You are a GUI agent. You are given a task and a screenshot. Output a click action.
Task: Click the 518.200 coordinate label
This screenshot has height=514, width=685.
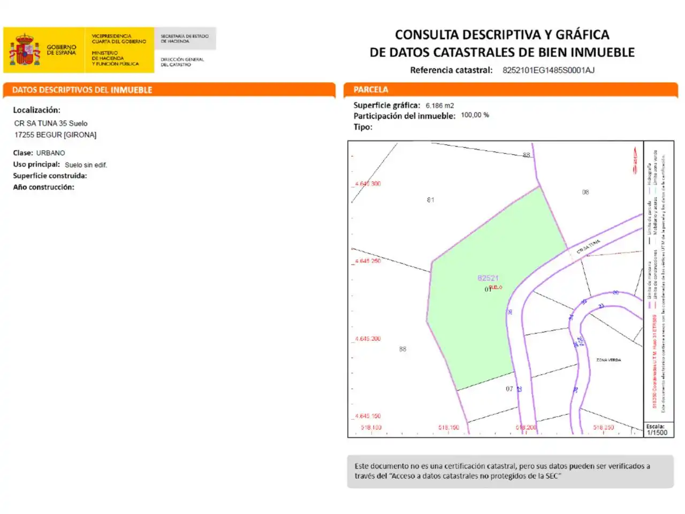[526, 427]
